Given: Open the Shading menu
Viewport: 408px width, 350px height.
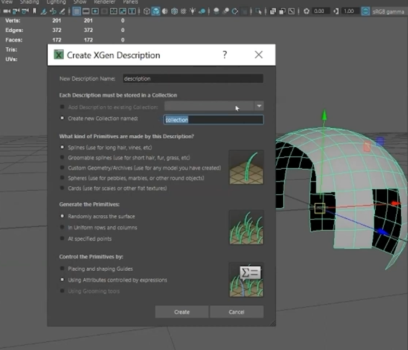Looking at the screenshot, I should pos(29,2).
